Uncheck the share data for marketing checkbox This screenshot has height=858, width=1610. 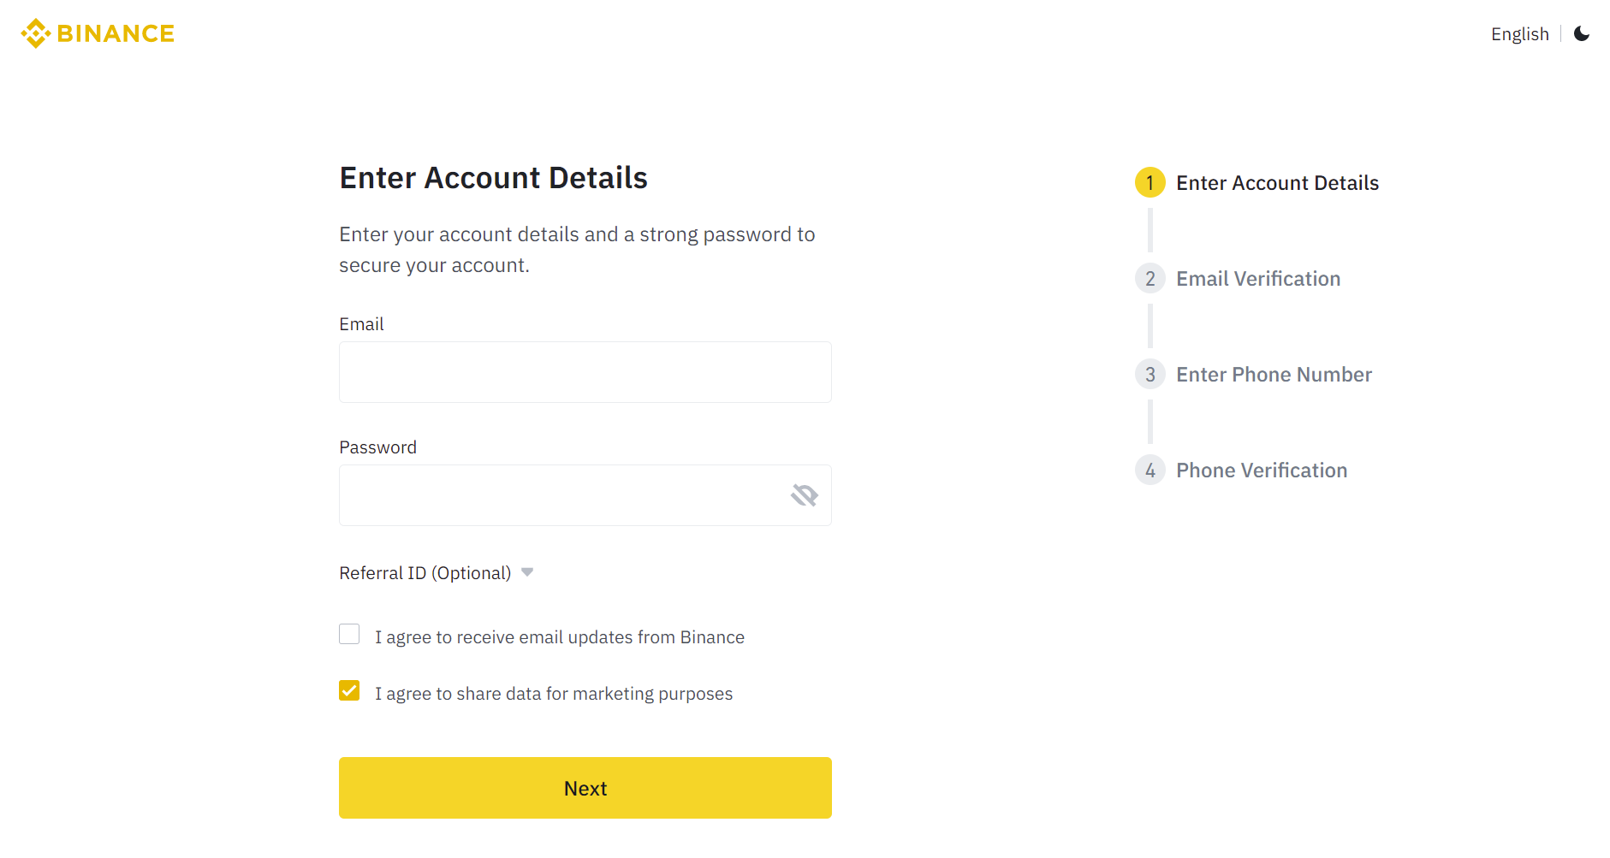click(x=349, y=690)
